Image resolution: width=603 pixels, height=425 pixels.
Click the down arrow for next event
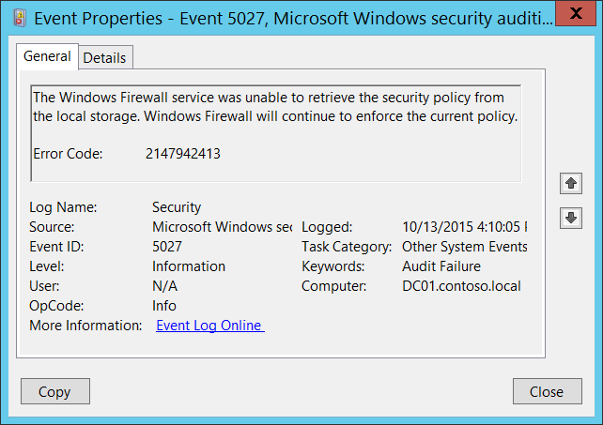[571, 218]
